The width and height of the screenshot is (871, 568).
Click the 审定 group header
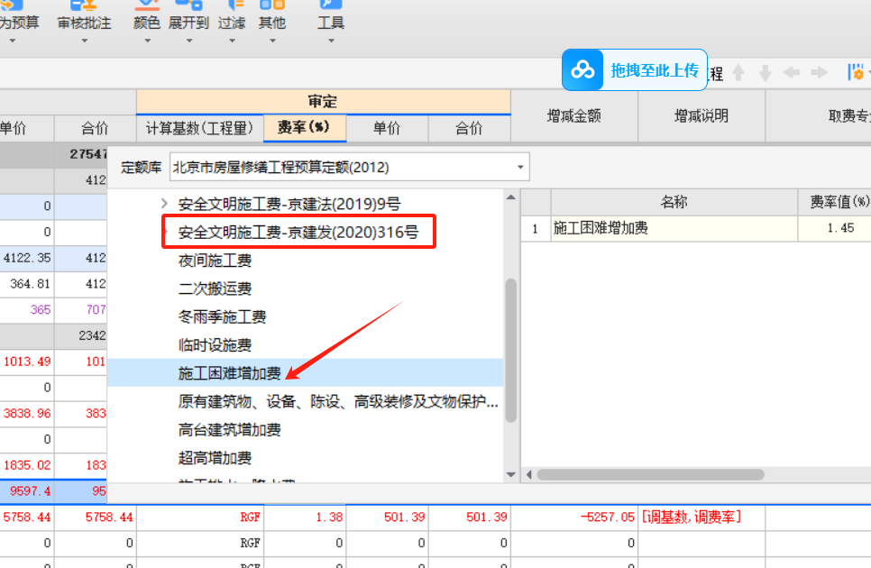tap(324, 102)
